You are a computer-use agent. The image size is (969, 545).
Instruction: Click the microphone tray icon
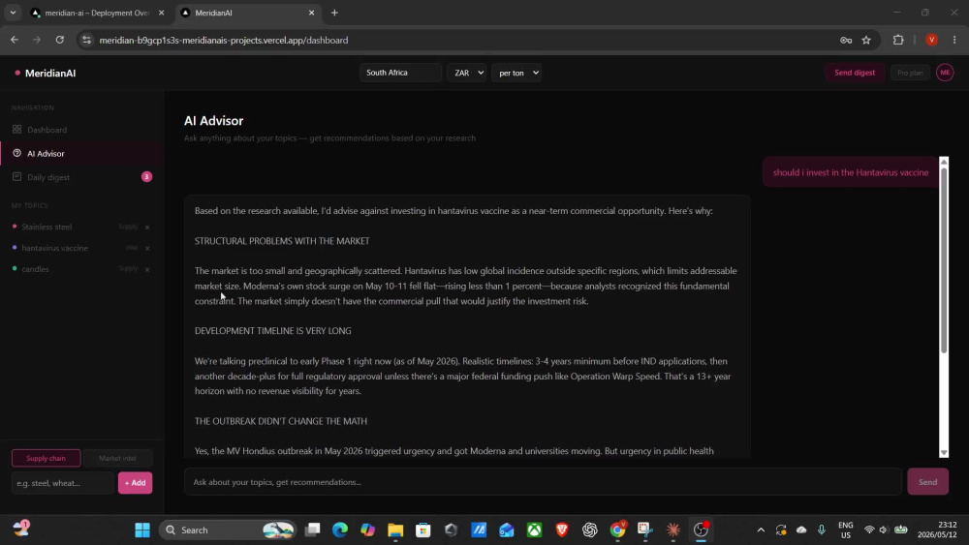(822, 530)
